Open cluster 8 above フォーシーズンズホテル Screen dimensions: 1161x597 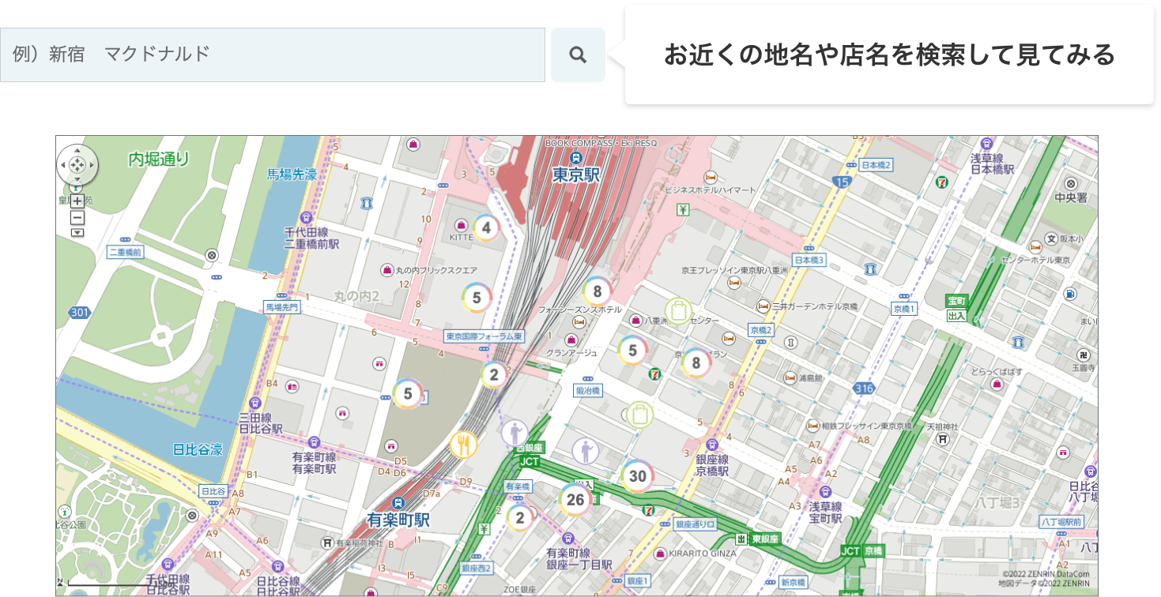tap(597, 291)
